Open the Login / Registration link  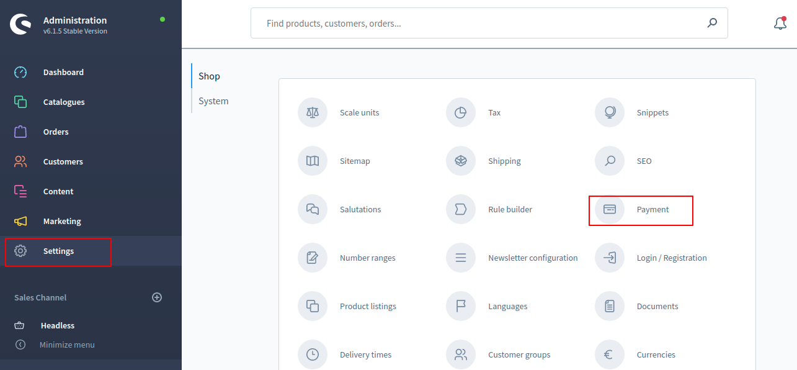672,258
